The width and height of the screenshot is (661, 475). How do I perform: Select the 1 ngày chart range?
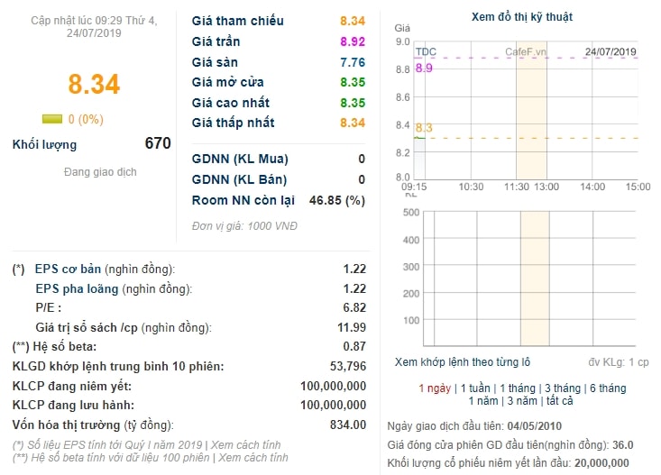point(435,388)
